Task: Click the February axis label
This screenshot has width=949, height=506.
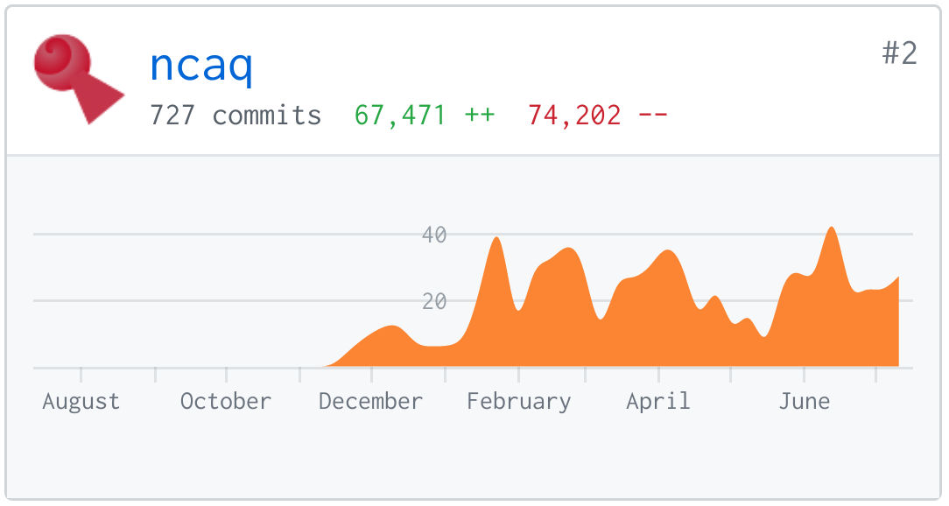Action: 518,401
